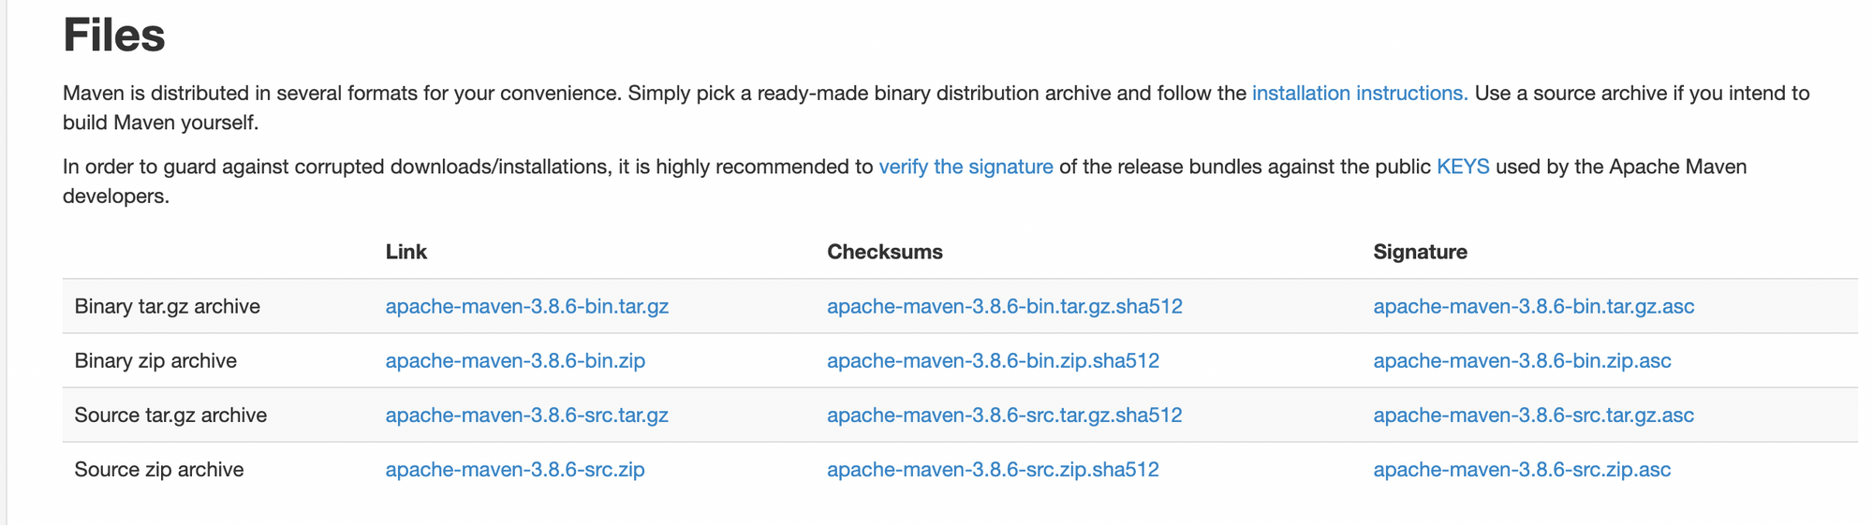Select the Signature column header
This screenshot has height=525, width=1873.
(x=1421, y=252)
